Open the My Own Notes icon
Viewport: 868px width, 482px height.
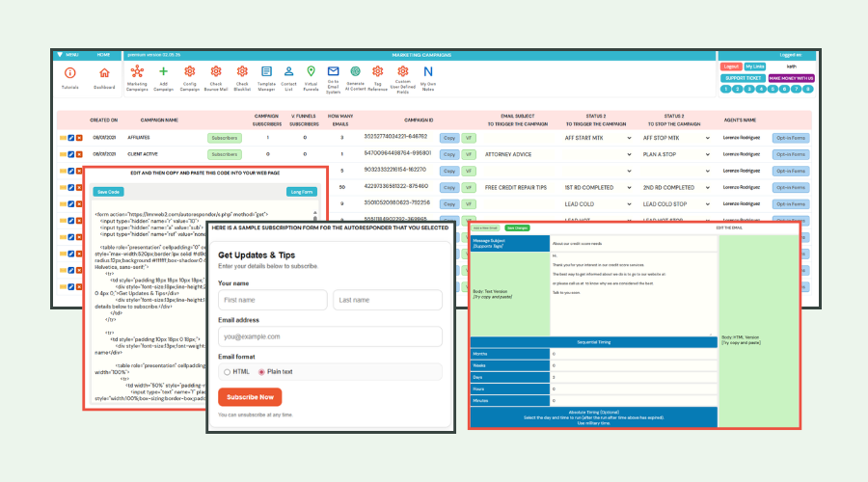[x=428, y=71]
